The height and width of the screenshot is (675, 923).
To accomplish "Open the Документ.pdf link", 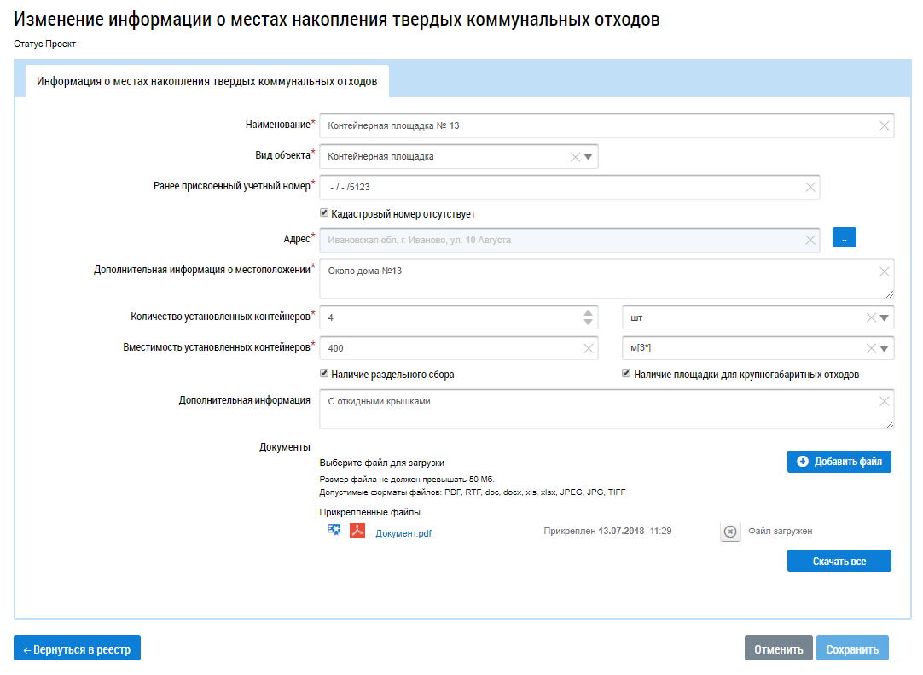I will 403,533.
